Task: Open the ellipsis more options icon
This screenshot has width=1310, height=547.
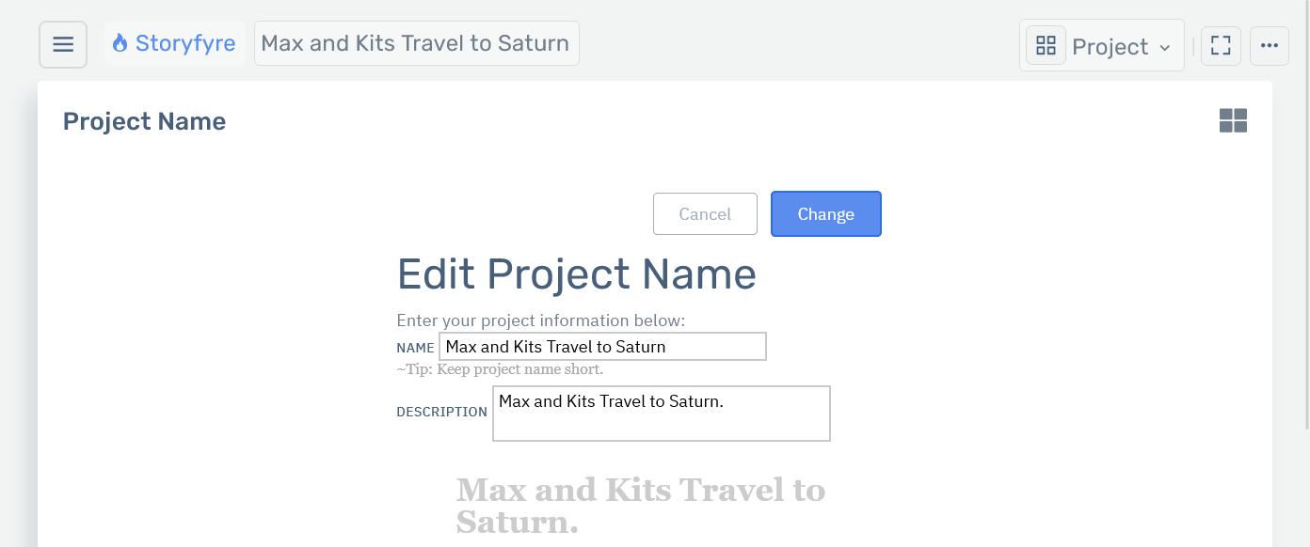Action: pyautogui.click(x=1270, y=45)
